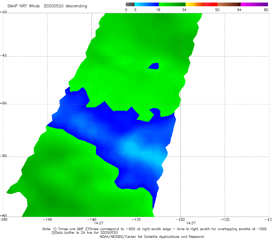Pick the brown segment of the color bar
The image size is (272, 239).
[x=229, y=4]
